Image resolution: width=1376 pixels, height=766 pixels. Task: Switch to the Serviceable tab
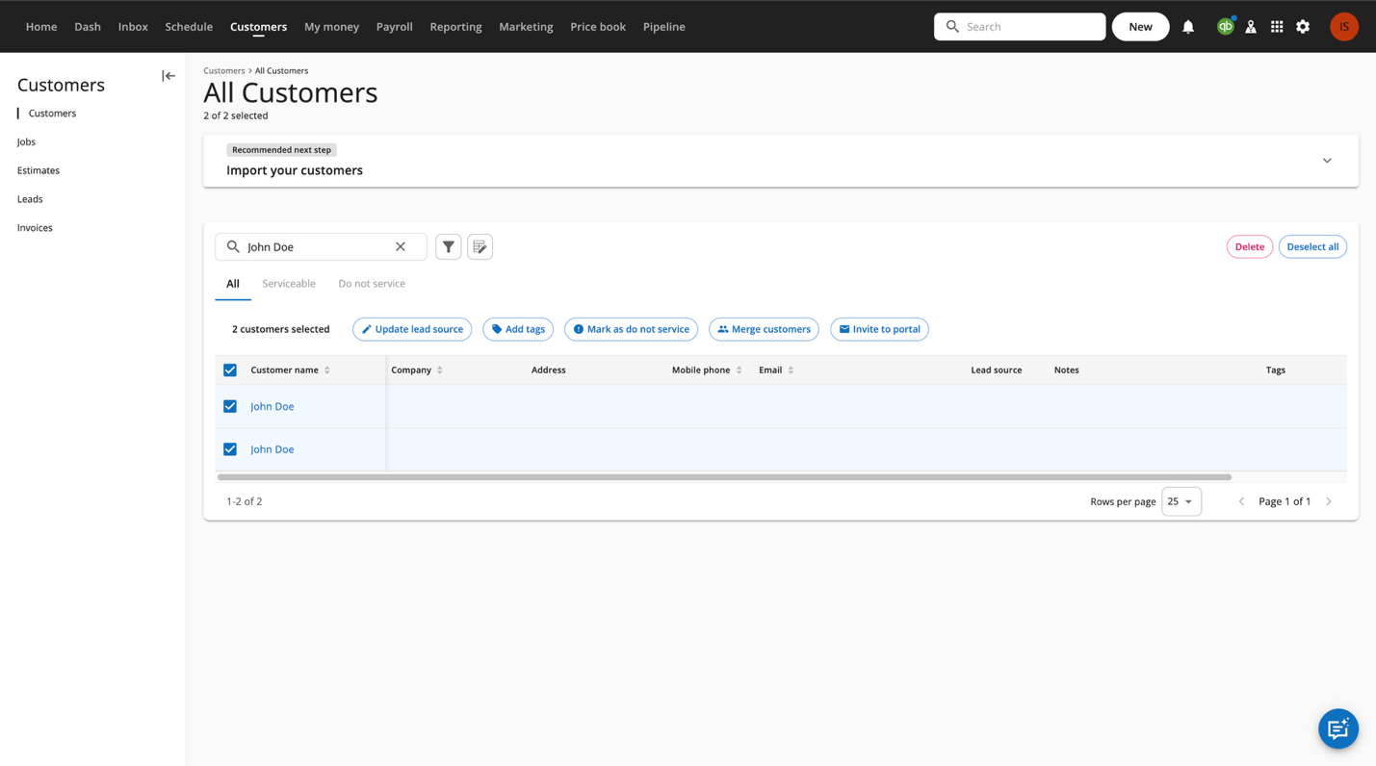click(x=289, y=284)
